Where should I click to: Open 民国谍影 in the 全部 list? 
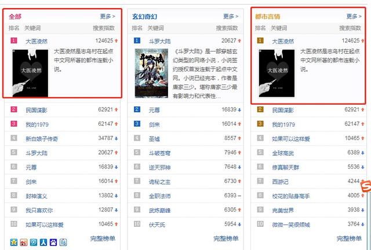click(37, 110)
